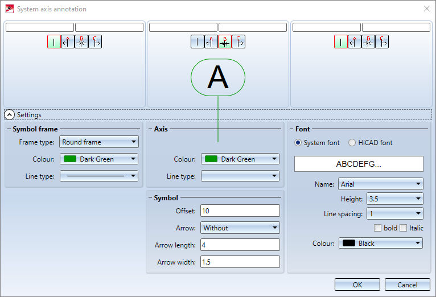
Task: Select the A left-arrow icon in middle panel
Action: point(211,42)
